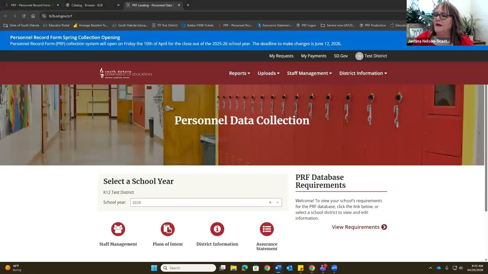The image size is (488, 274).
Task: Open the Service now UAT/D... bookmark folder
Action: [338, 25]
